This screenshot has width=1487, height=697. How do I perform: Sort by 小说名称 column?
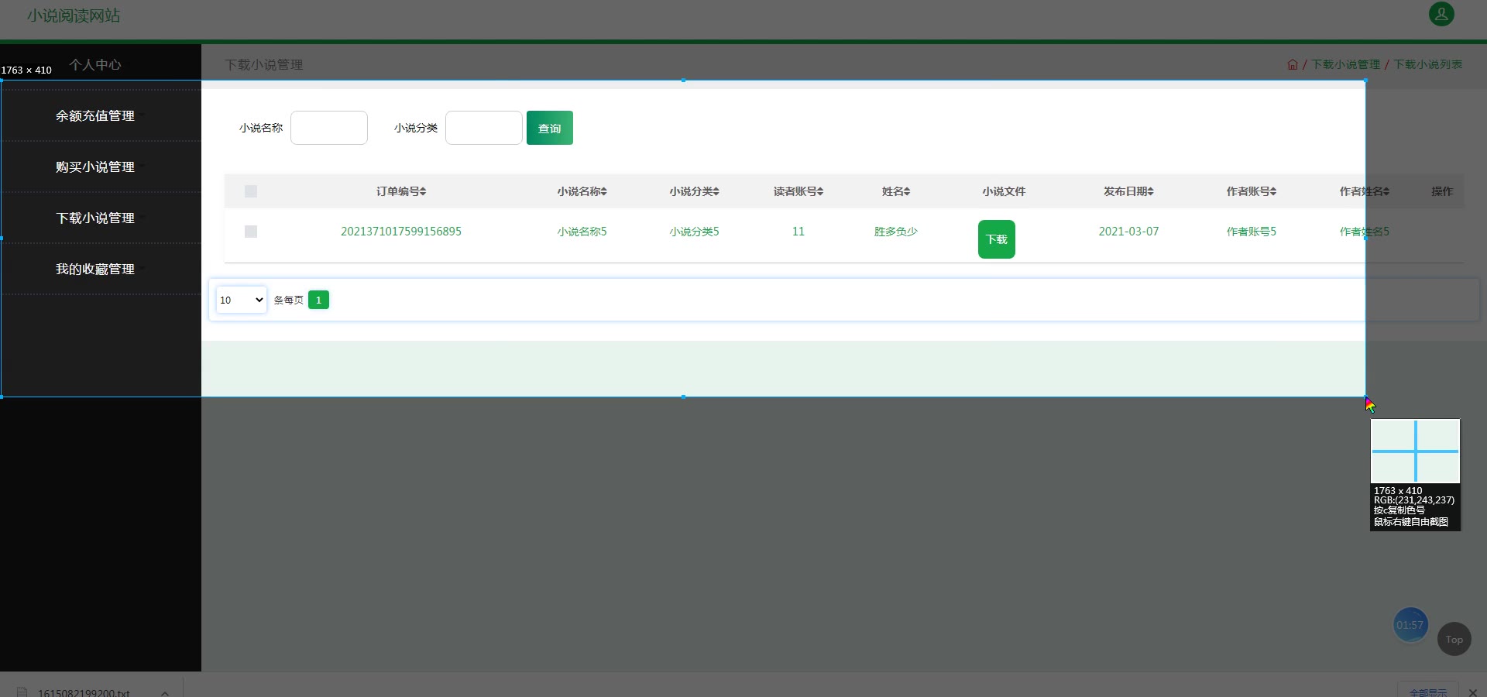(582, 191)
